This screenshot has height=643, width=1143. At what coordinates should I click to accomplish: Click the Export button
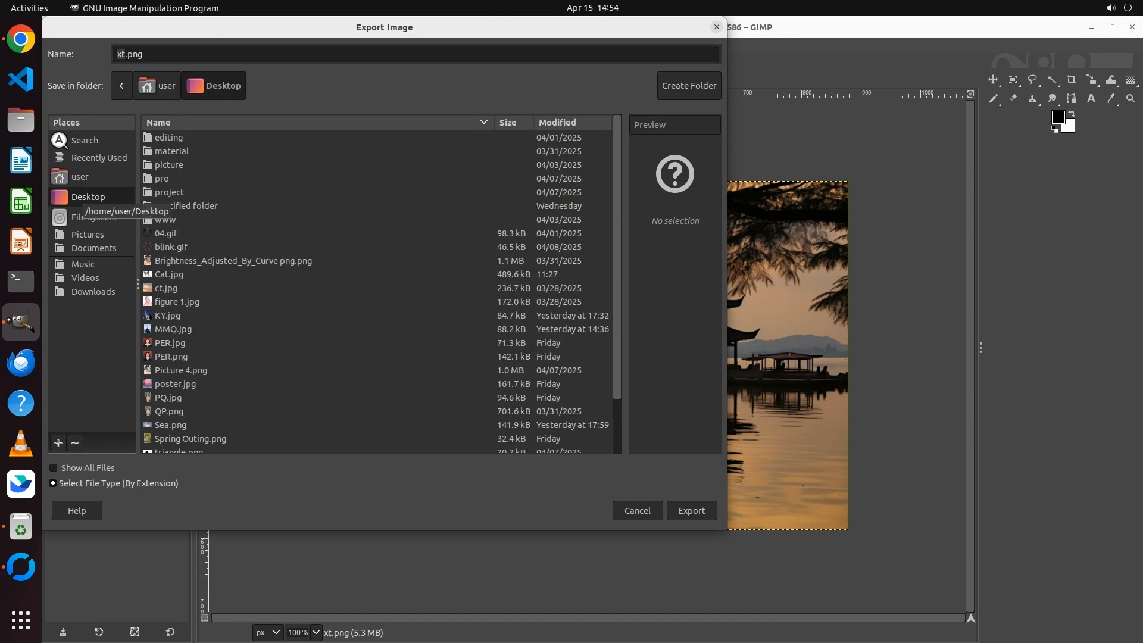click(691, 511)
